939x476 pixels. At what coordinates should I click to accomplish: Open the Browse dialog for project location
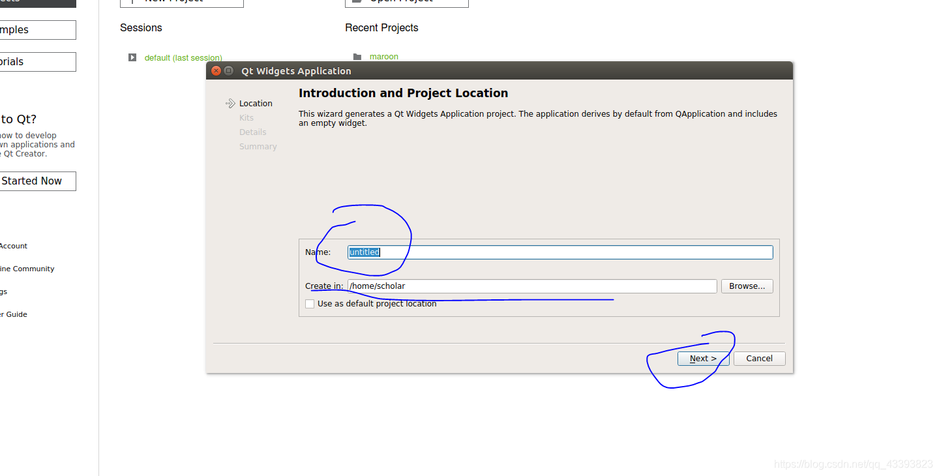click(x=747, y=286)
